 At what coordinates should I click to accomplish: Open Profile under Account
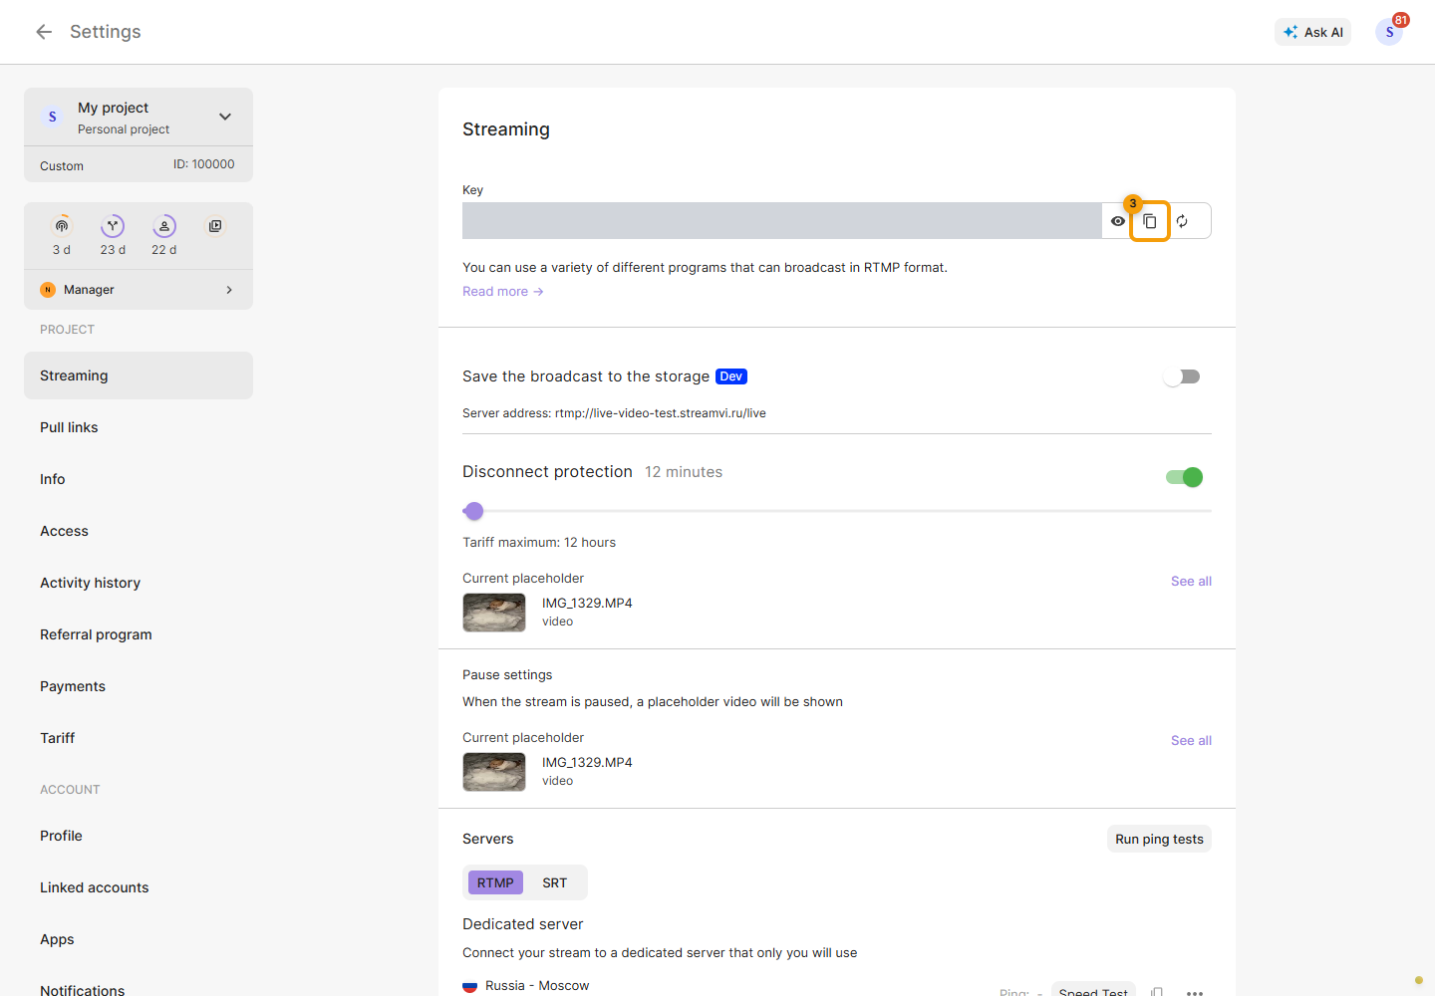tap(139, 836)
